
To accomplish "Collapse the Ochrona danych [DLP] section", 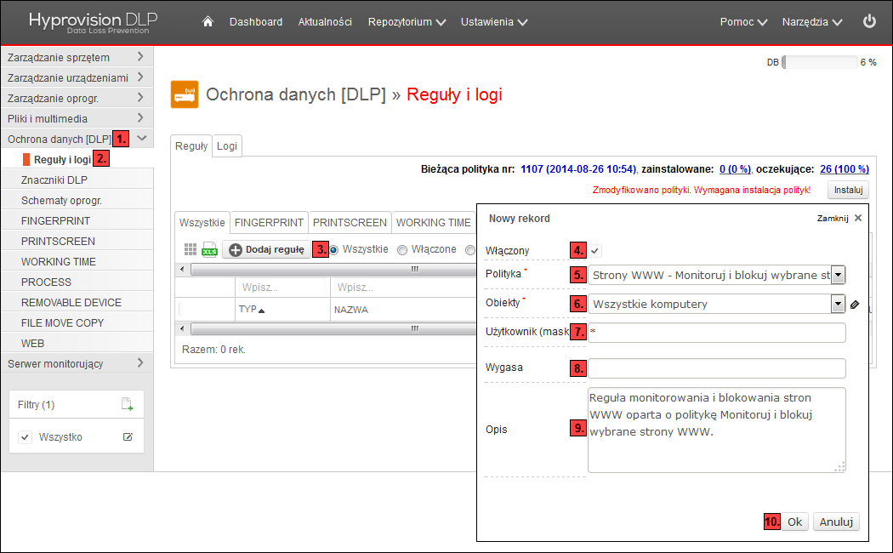I will (x=142, y=139).
